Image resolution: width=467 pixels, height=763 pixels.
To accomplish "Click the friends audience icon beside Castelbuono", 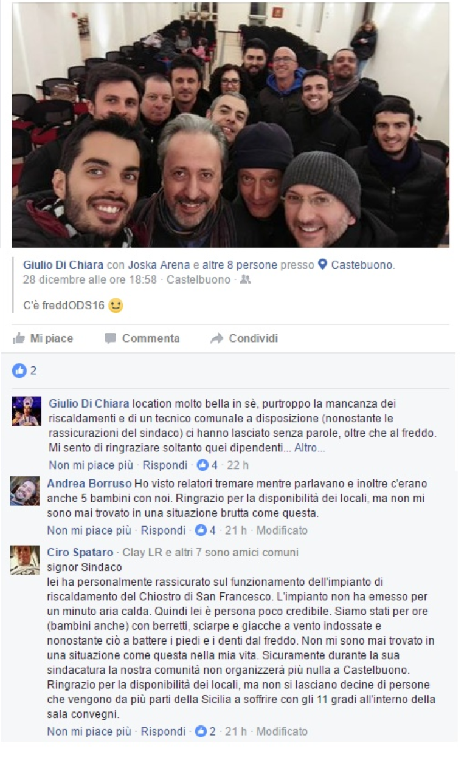I will (x=245, y=280).
